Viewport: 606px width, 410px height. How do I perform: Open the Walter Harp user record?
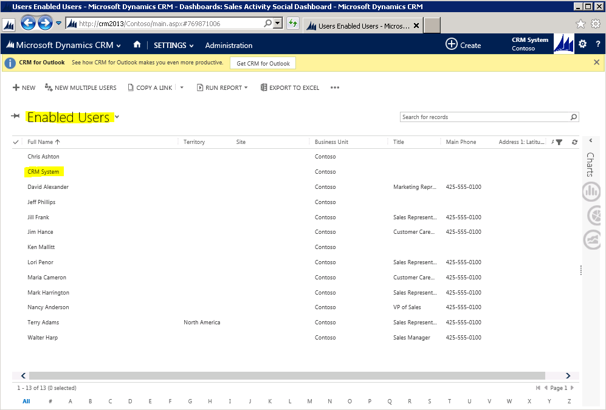(x=43, y=338)
